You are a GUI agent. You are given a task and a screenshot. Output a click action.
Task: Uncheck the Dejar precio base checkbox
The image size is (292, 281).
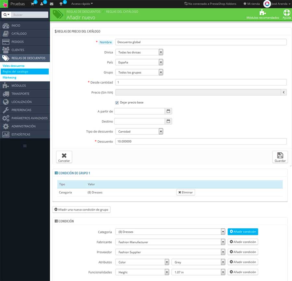[x=117, y=103]
